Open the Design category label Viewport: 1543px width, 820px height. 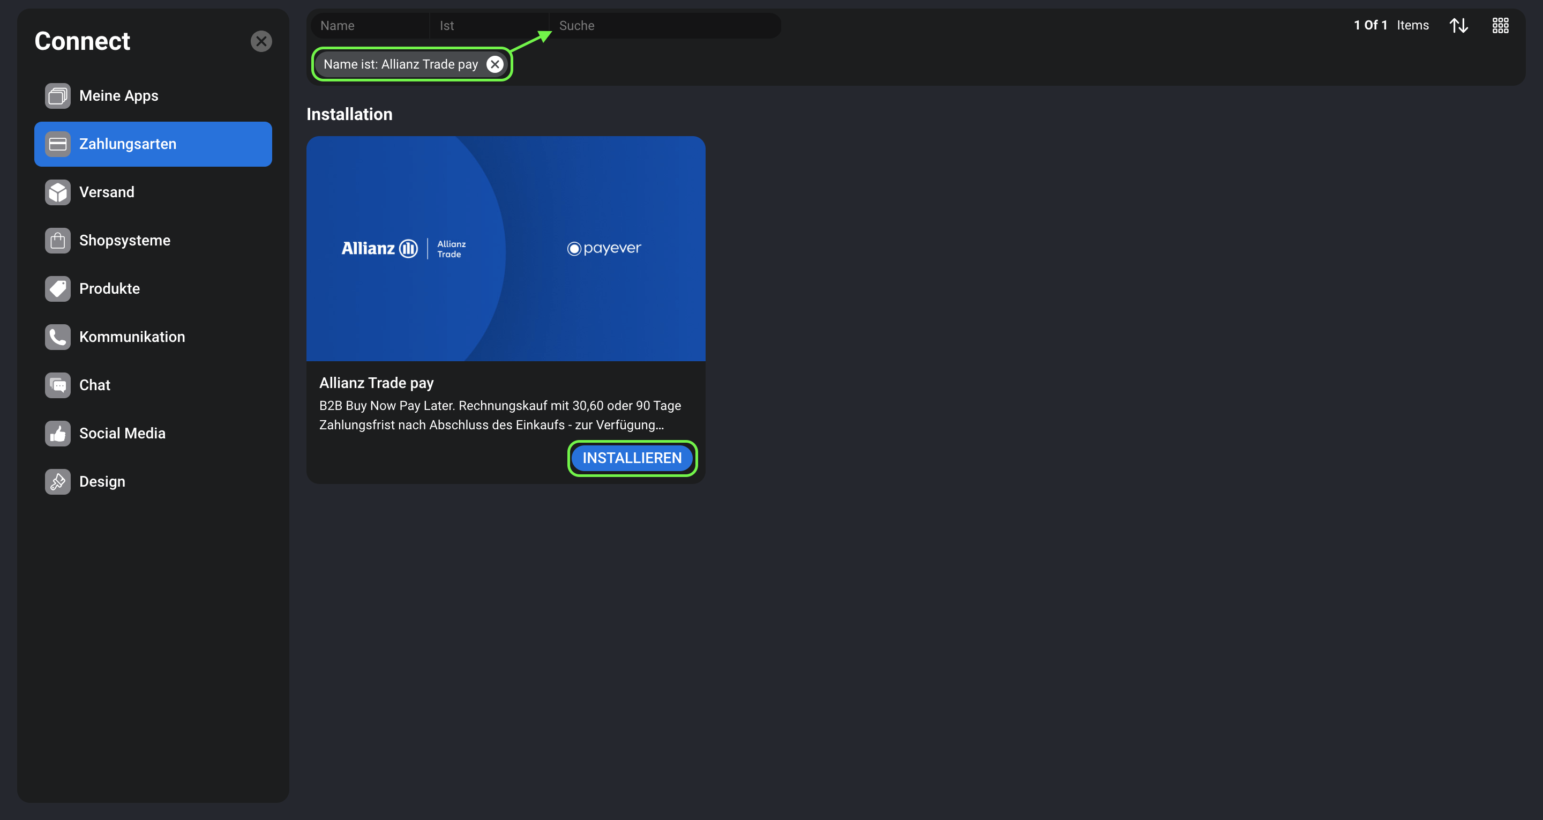[x=102, y=482]
